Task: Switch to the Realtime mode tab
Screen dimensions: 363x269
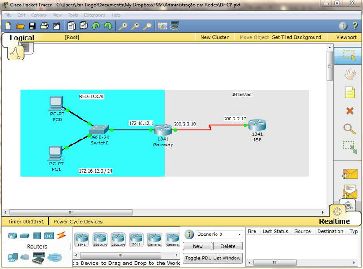Action: [334, 221]
